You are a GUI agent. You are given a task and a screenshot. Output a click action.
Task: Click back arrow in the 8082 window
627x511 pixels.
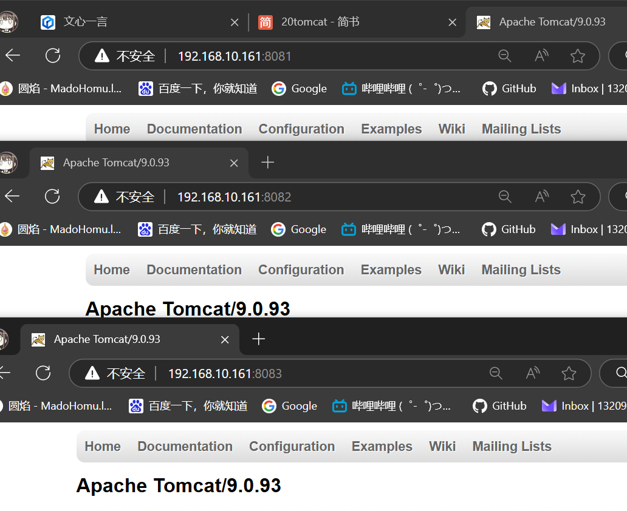pyautogui.click(x=12, y=196)
